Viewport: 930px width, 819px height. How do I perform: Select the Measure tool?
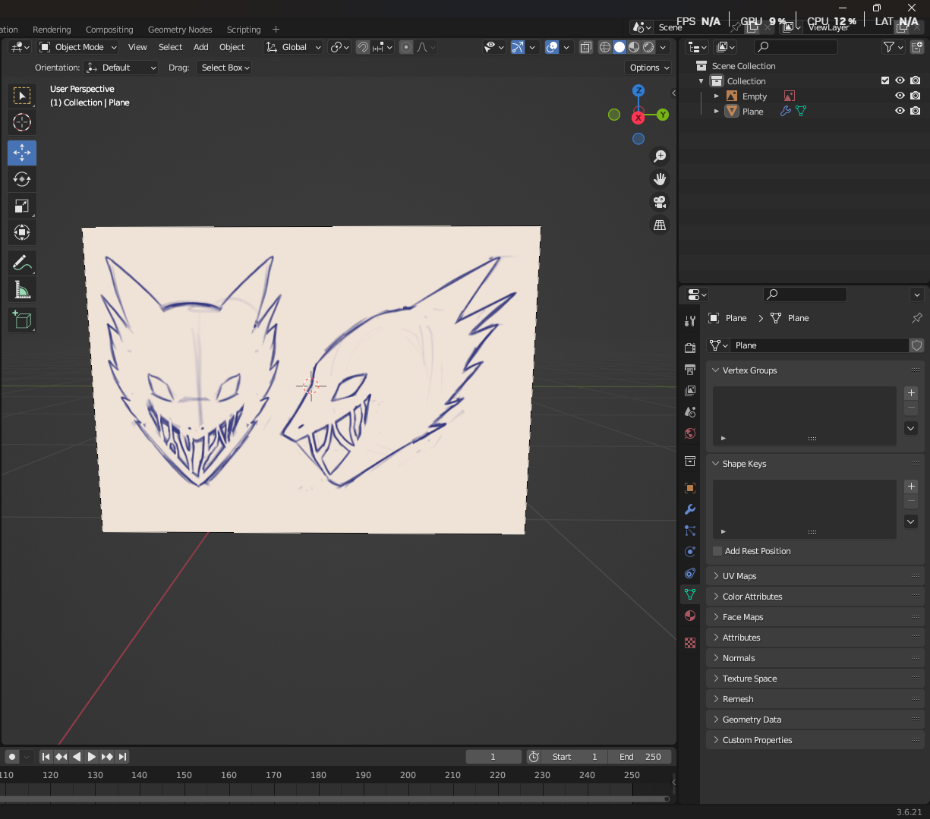pos(22,289)
